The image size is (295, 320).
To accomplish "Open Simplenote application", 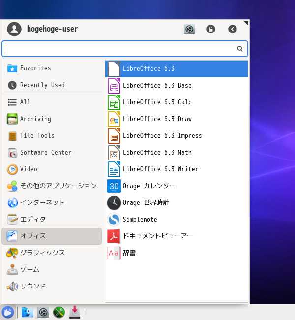I will [x=177, y=220].
